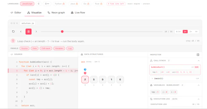Click the 4 free runs left badge

point(116,4)
